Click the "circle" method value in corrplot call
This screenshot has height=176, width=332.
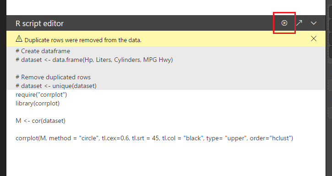click(x=89, y=138)
